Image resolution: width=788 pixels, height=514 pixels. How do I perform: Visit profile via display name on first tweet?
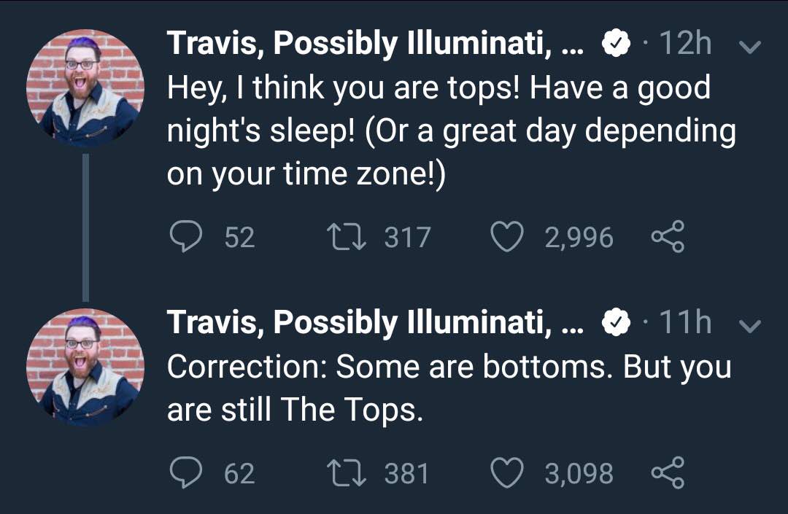tap(376, 44)
